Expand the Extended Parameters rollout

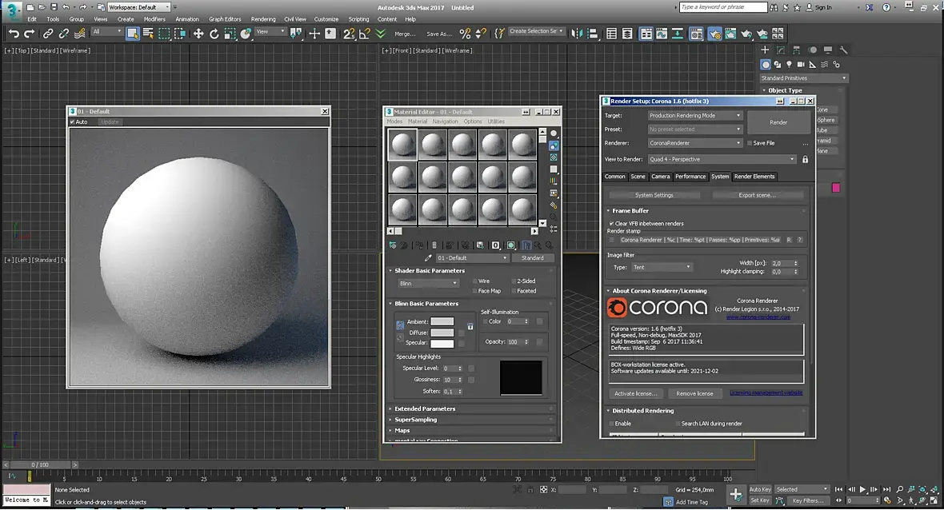[425, 408]
